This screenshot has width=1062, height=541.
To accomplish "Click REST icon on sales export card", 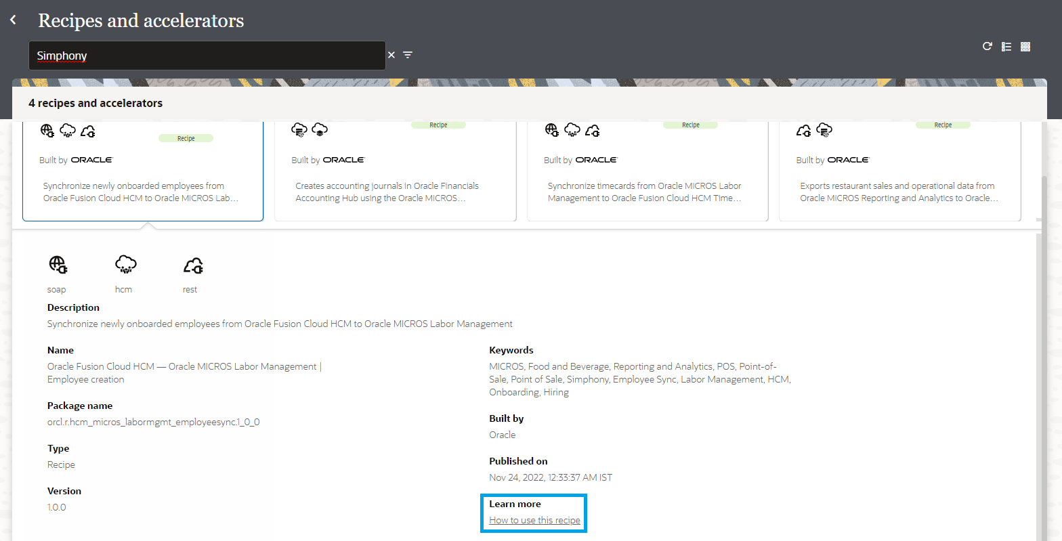I will [804, 130].
